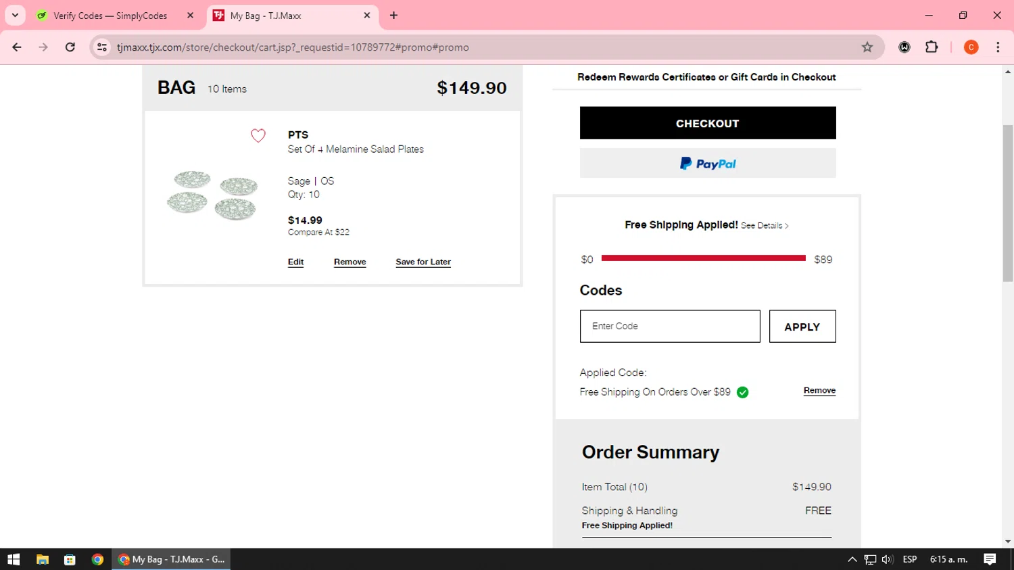Click the bag total $149.90
1014x570 pixels.
(x=471, y=88)
